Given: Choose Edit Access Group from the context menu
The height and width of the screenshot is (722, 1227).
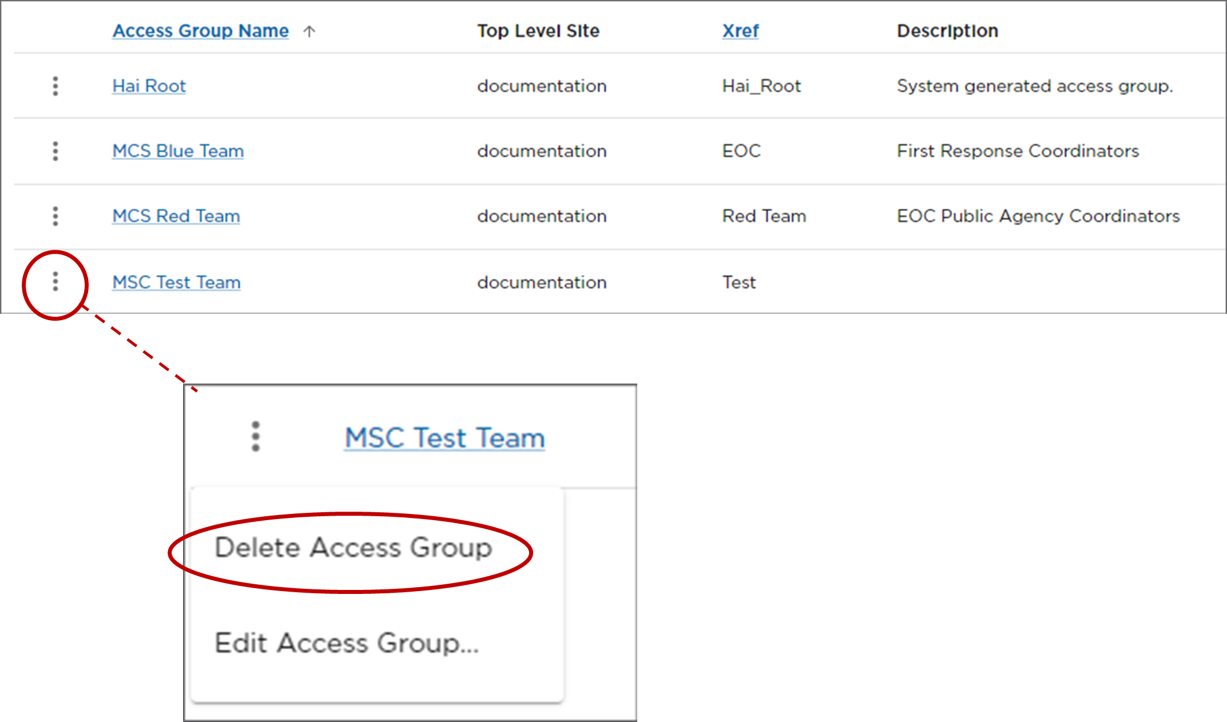Looking at the screenshot, I should (x=346, y=643).
